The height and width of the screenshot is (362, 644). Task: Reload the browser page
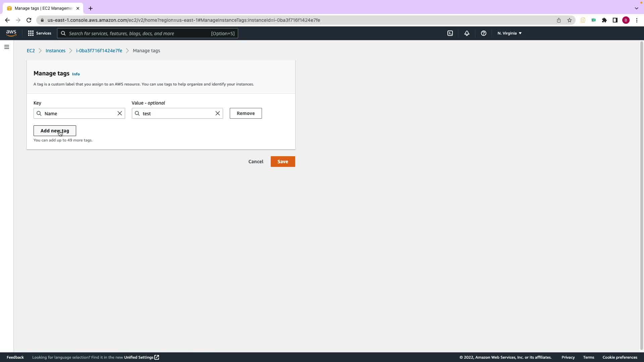pyautogui.click(x=29, y=20)
